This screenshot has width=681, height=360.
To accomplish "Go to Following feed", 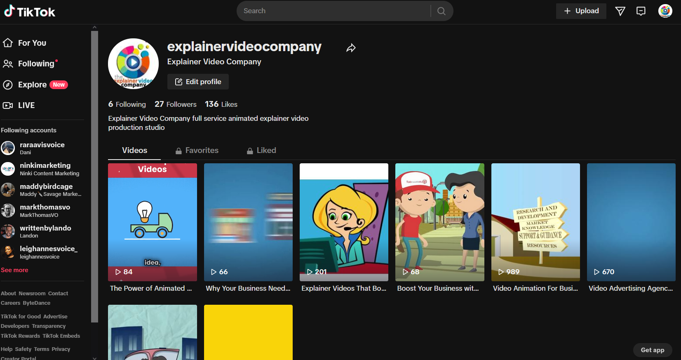I will tap(30, 64).
